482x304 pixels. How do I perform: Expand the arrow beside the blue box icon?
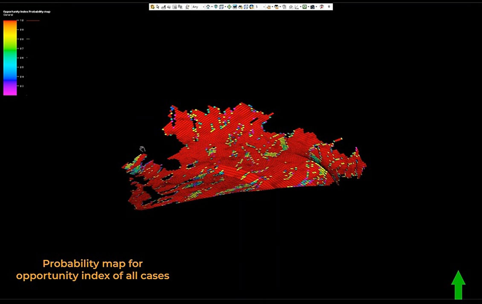pyautogui.click(x=225, y=7)
